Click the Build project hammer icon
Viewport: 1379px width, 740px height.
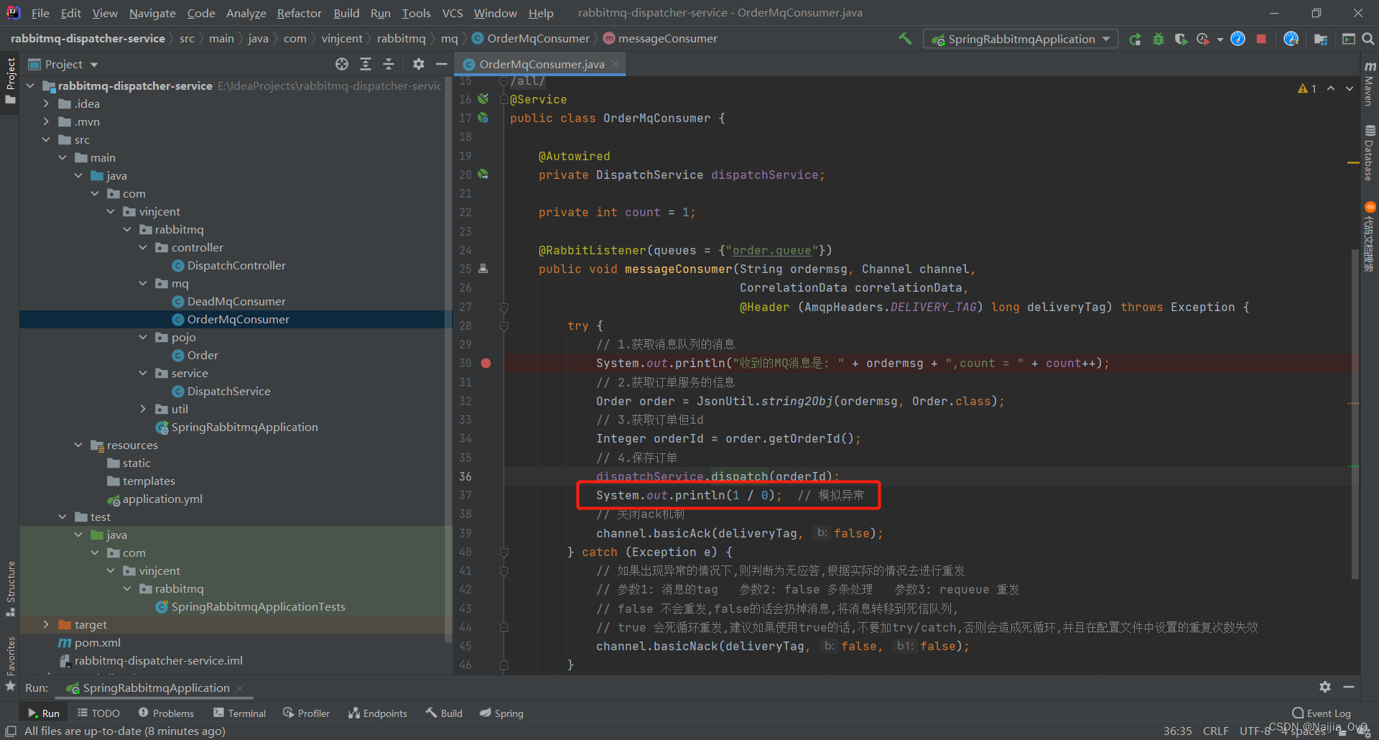[x=905, y=39]
